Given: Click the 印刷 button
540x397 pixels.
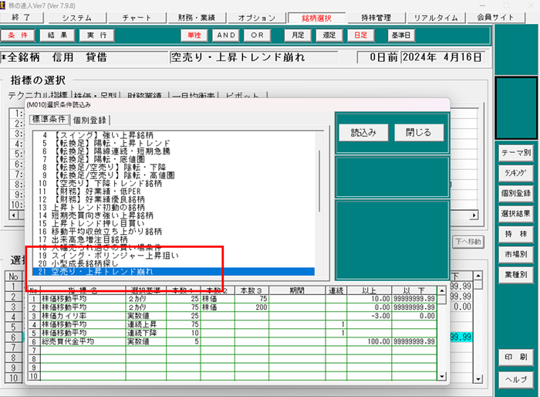Looking at the screenshot, I should coord(516,358).
